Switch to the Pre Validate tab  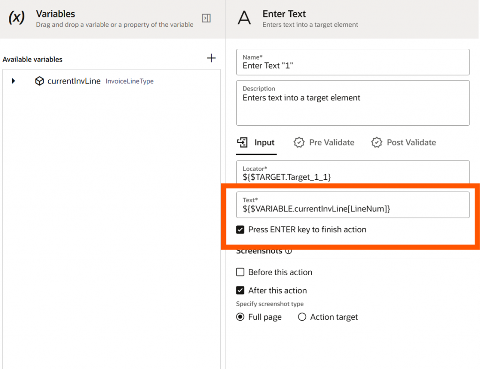tap(331, 142)
